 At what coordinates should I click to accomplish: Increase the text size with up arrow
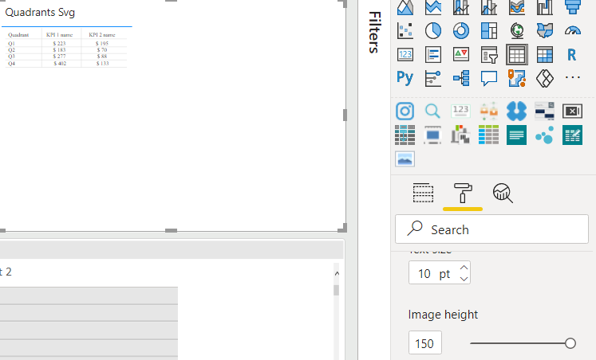pos(464,268)
